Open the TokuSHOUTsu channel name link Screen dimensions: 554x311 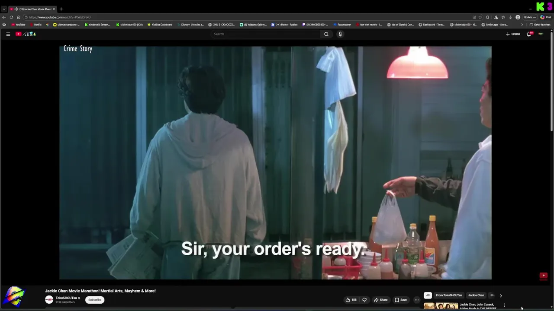click(x=66, y=298)
